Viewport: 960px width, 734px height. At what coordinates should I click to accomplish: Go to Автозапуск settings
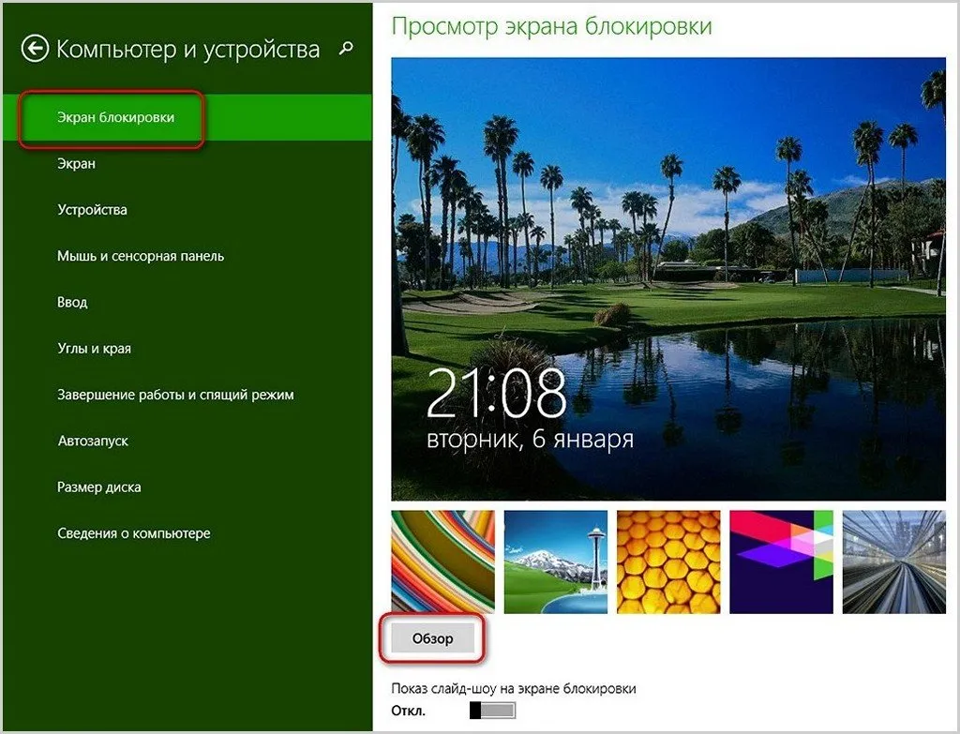(x=93, y=441)
